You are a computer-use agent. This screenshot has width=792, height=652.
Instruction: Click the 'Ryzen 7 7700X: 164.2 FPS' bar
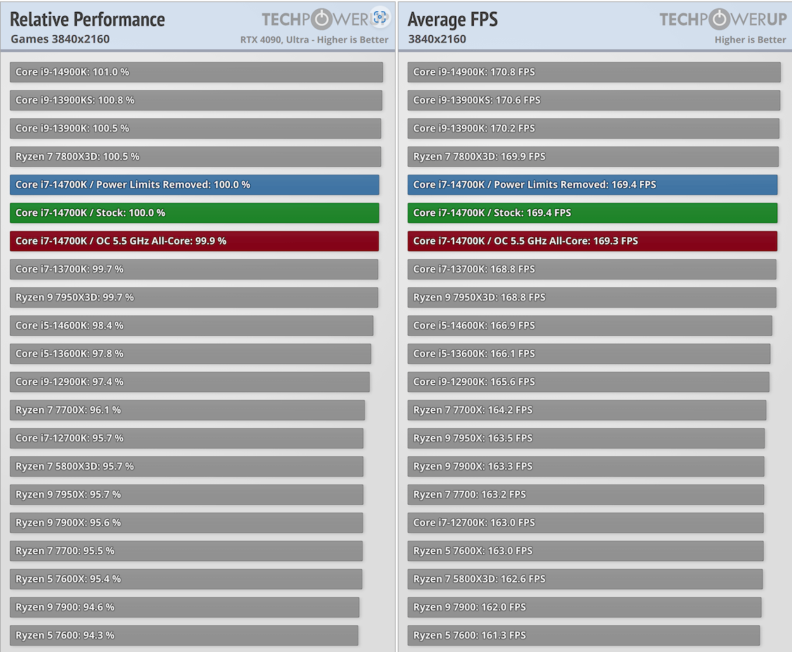click(587, 410)
